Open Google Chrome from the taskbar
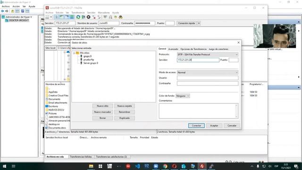Image resolution: width=302 pixels, height=170 pixels. pyautogui.click(x=165, y=166)
